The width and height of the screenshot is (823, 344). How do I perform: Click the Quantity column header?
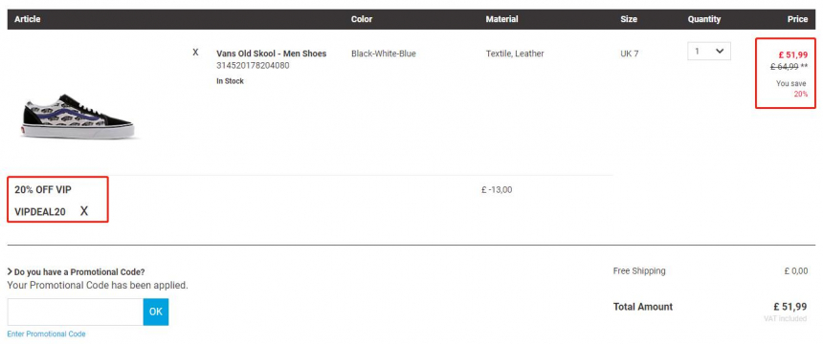pyautogui.click(x=704, y=19)
